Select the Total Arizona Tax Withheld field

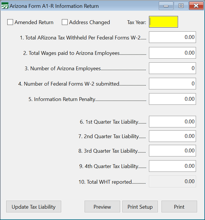(x=172, y=37)
